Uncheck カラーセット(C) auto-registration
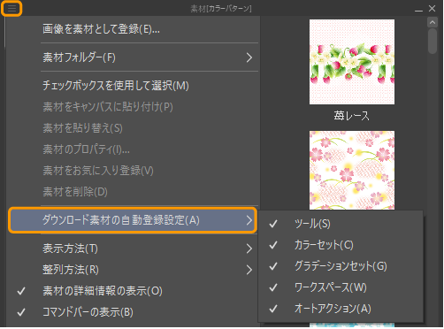 341,245
